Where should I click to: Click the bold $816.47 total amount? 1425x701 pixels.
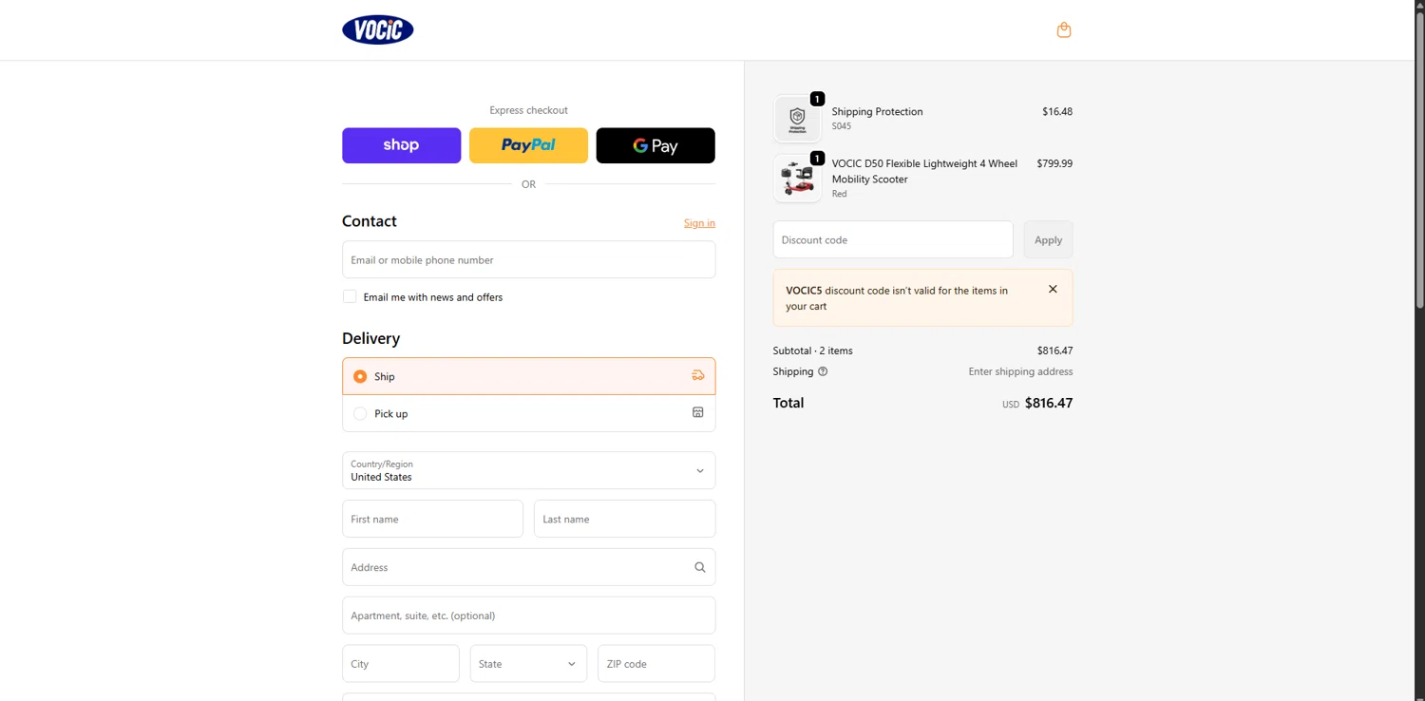[x=1049, y=403]
